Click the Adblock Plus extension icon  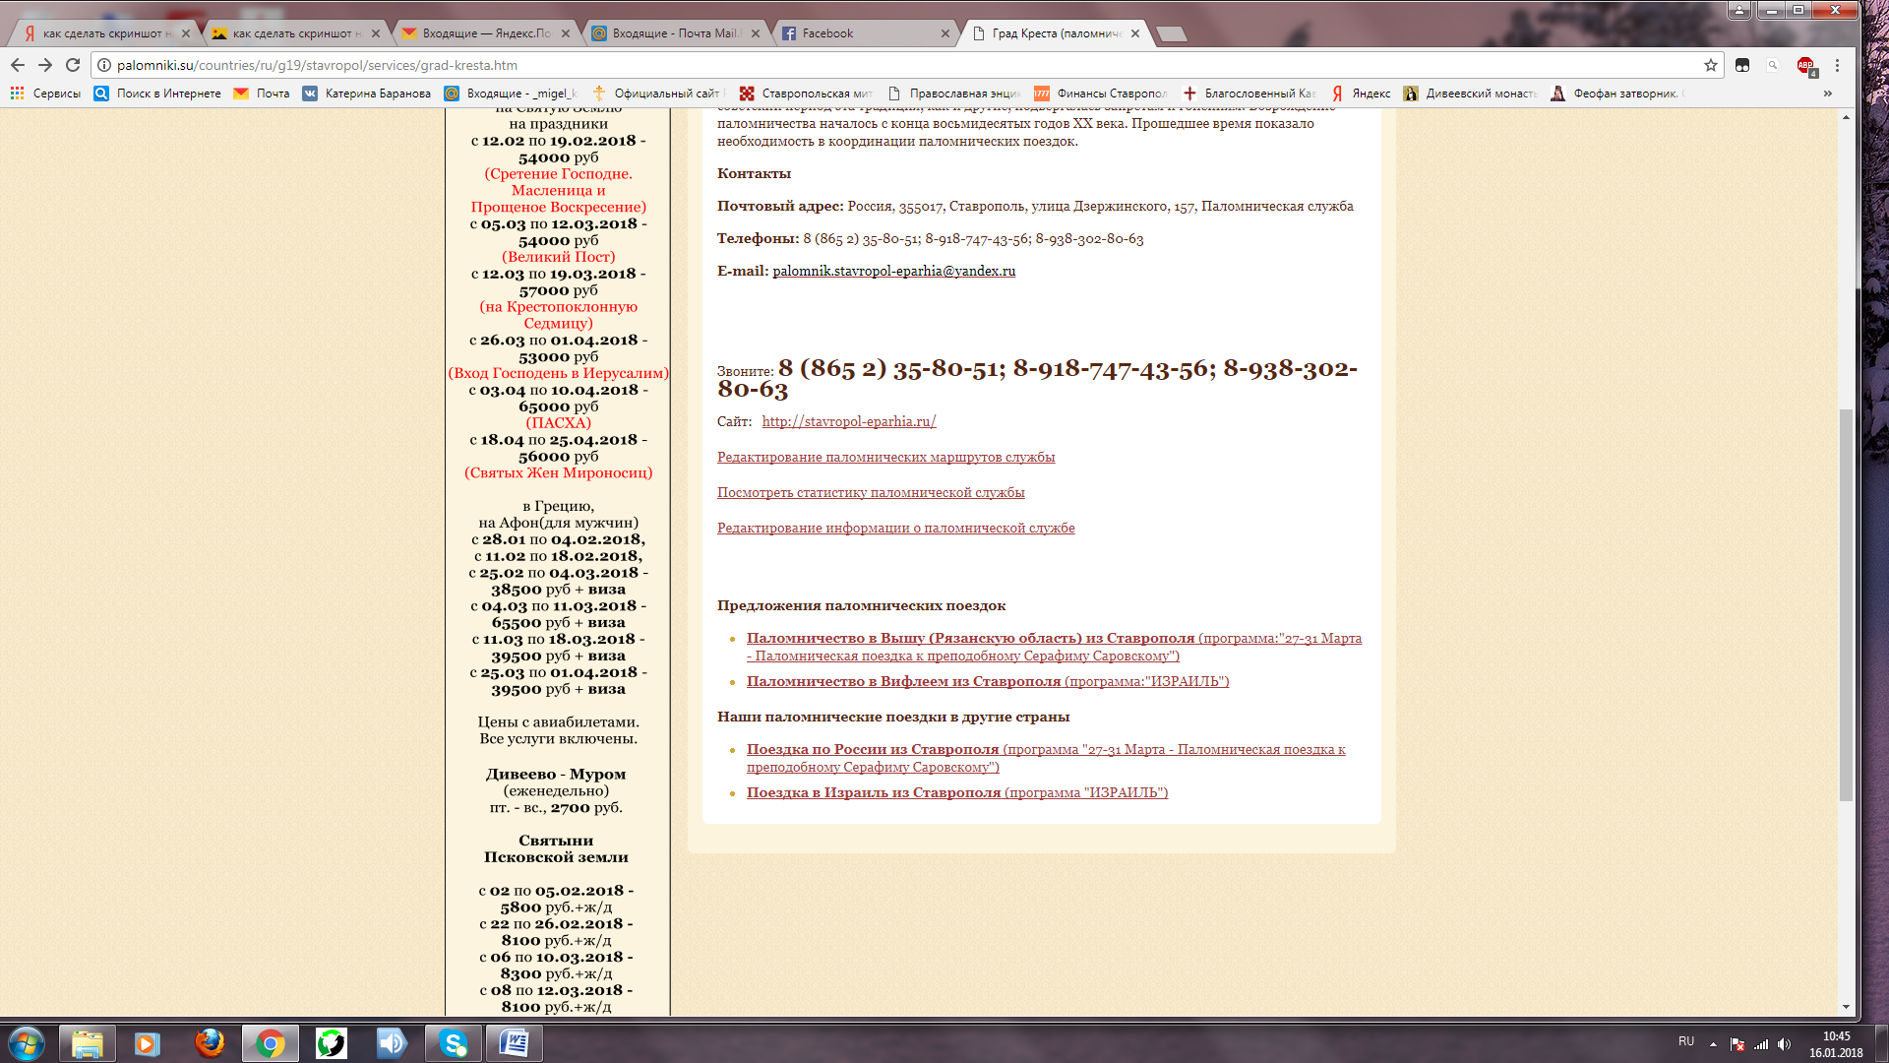(1805, 65)
